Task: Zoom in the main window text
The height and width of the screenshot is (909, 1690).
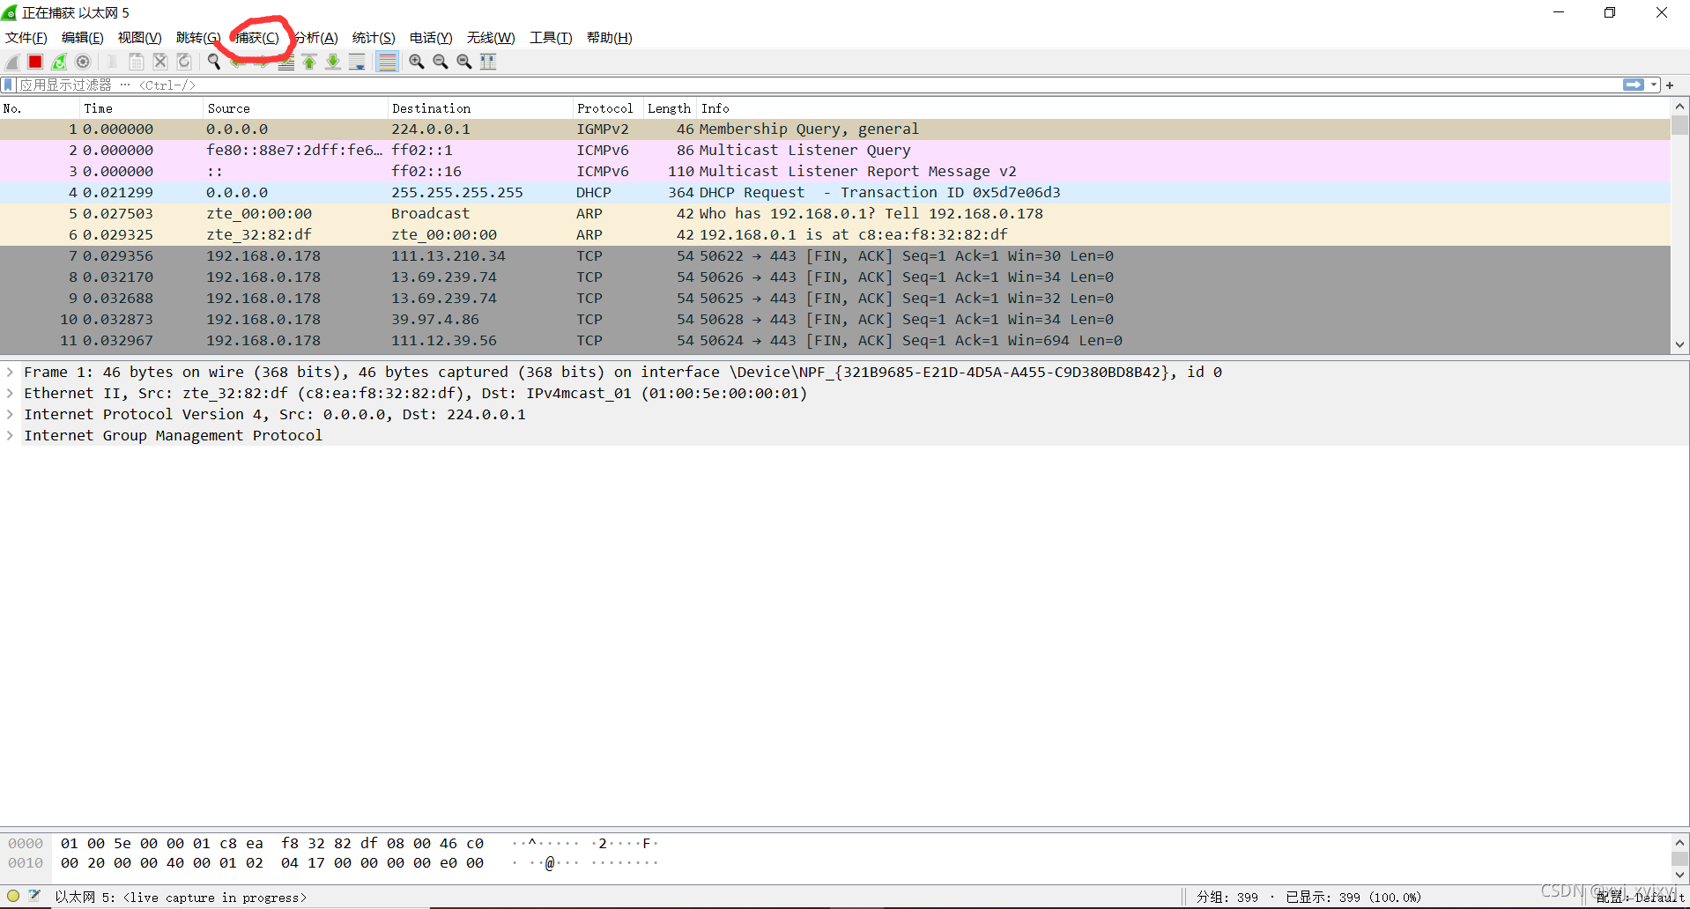Action: click(417, 62)
